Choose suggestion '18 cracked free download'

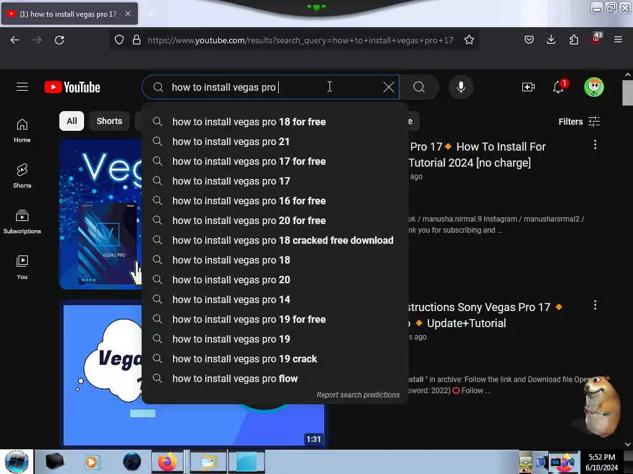(x=274, y=240)
